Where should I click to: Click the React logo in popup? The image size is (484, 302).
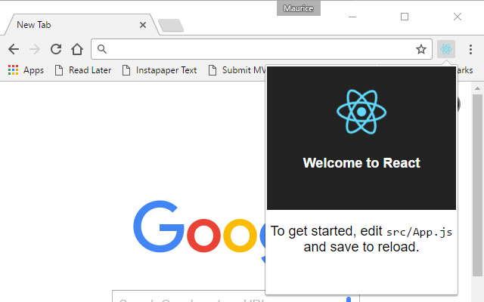click(361, 112)
